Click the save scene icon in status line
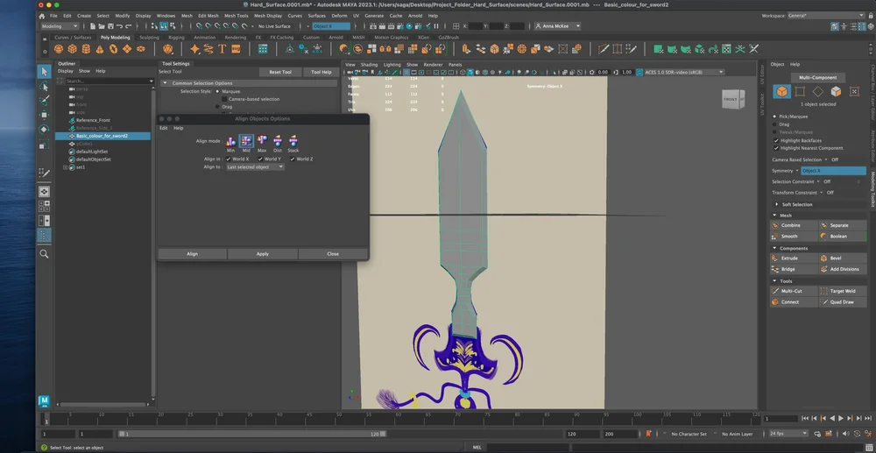 [109, 26]
